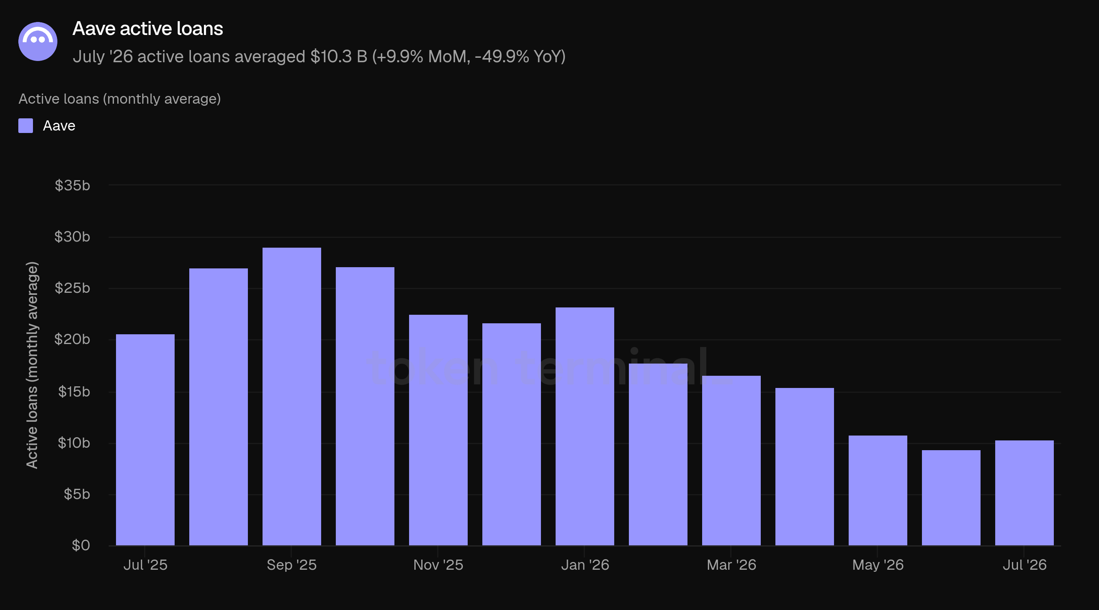Click the '$20b' y-axis label
Viewport: 1099px width, 610px height.
coord(72,339)
